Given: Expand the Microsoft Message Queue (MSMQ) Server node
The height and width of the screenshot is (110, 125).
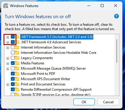Looking at the screenshot, I should pyautogui.click(x=8, y=69).
